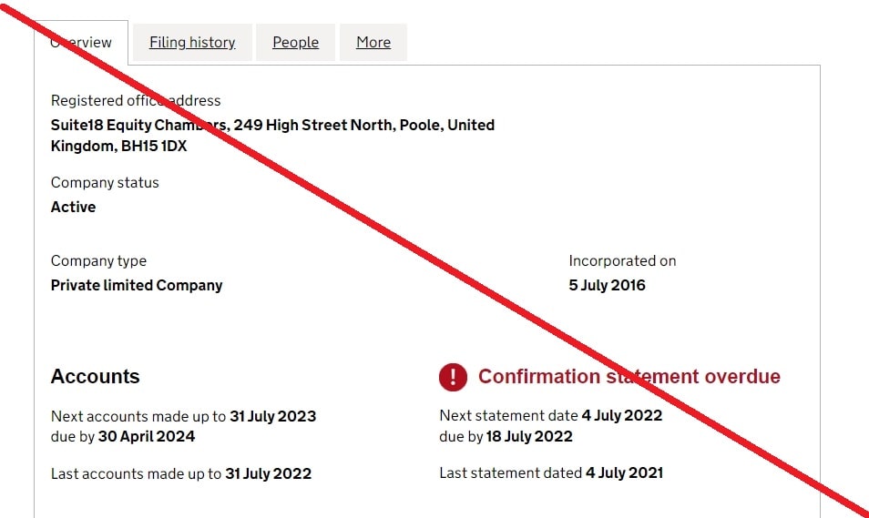Screen dimensions: 869x518
Task: Click the Company type label
Action: (98, 261)
